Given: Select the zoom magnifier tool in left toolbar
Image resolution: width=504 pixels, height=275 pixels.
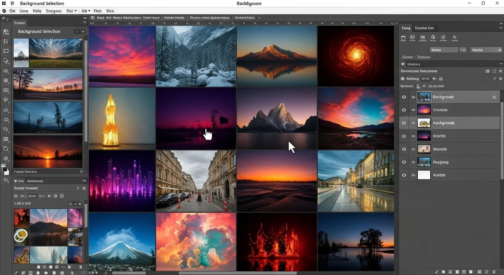Looking at the screenshot, I should (x=6, y=180).
